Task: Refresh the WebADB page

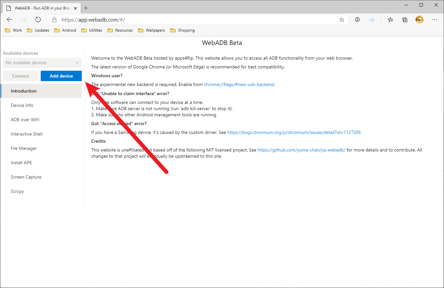Action: [38, 20]
